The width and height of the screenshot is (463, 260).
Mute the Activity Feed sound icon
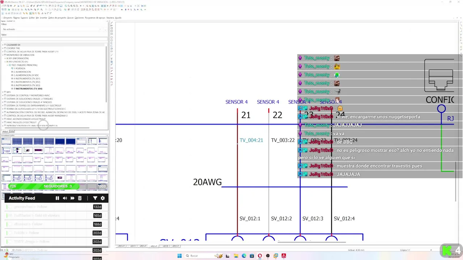65,198
